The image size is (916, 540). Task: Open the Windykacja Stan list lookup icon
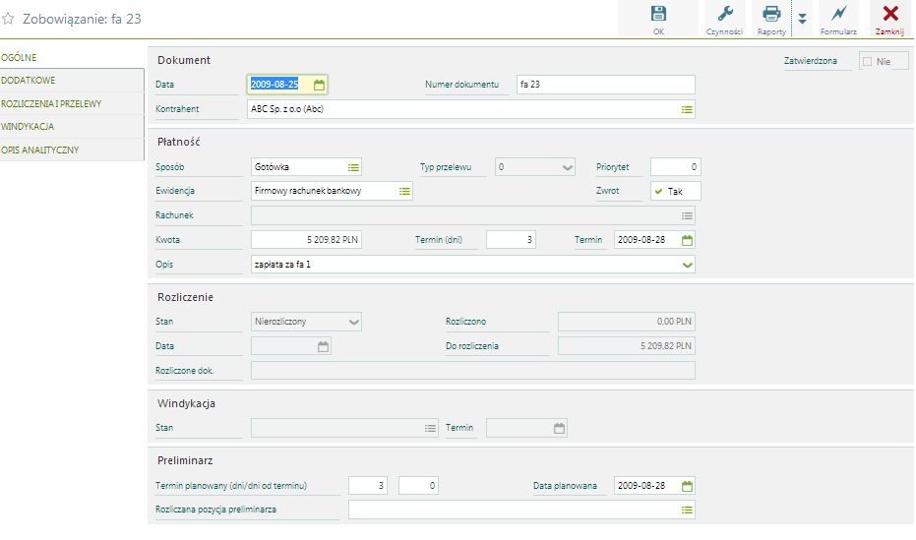point(431,429)
